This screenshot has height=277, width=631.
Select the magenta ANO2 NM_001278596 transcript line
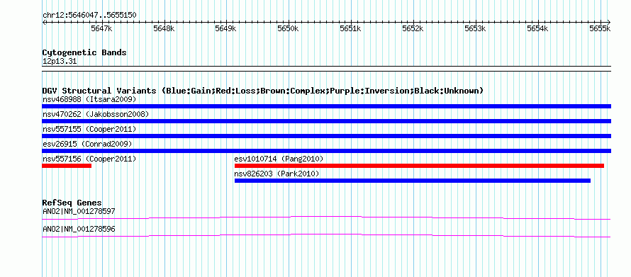click(326, 236)
